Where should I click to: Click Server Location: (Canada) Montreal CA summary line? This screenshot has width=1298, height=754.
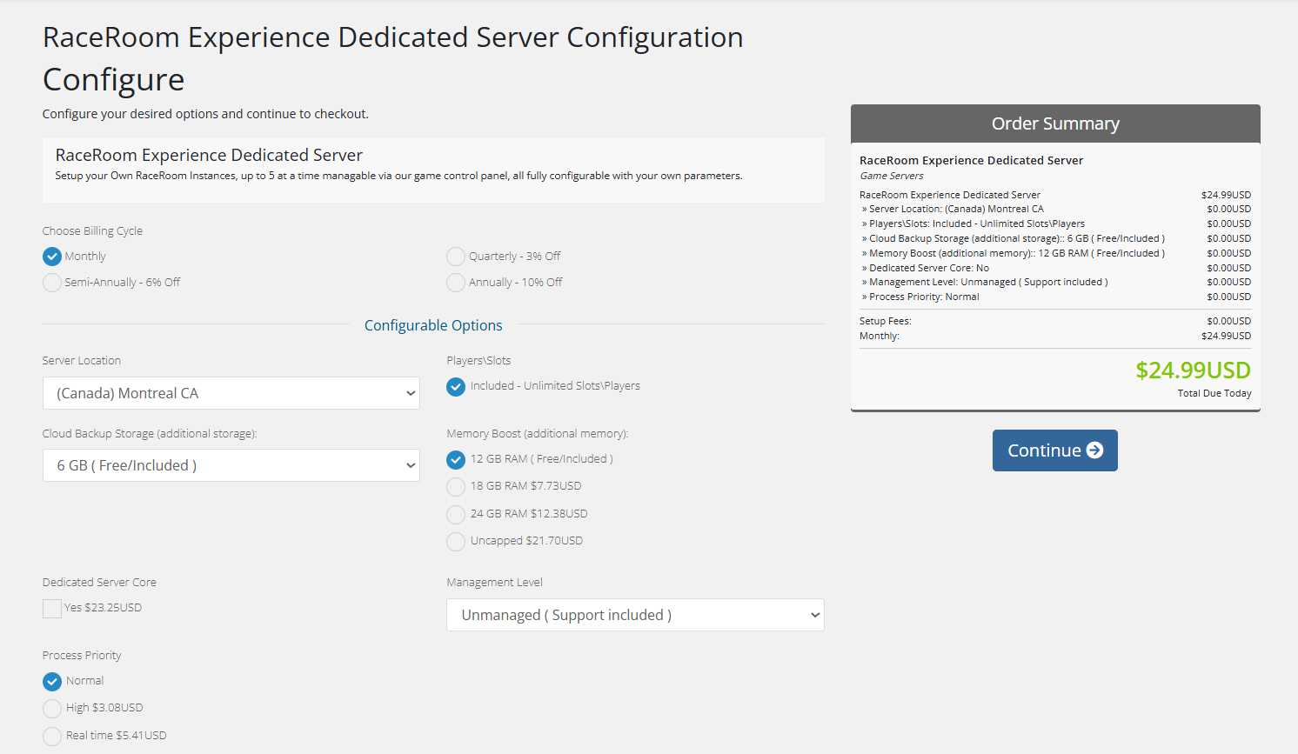tap(1055, 209)
